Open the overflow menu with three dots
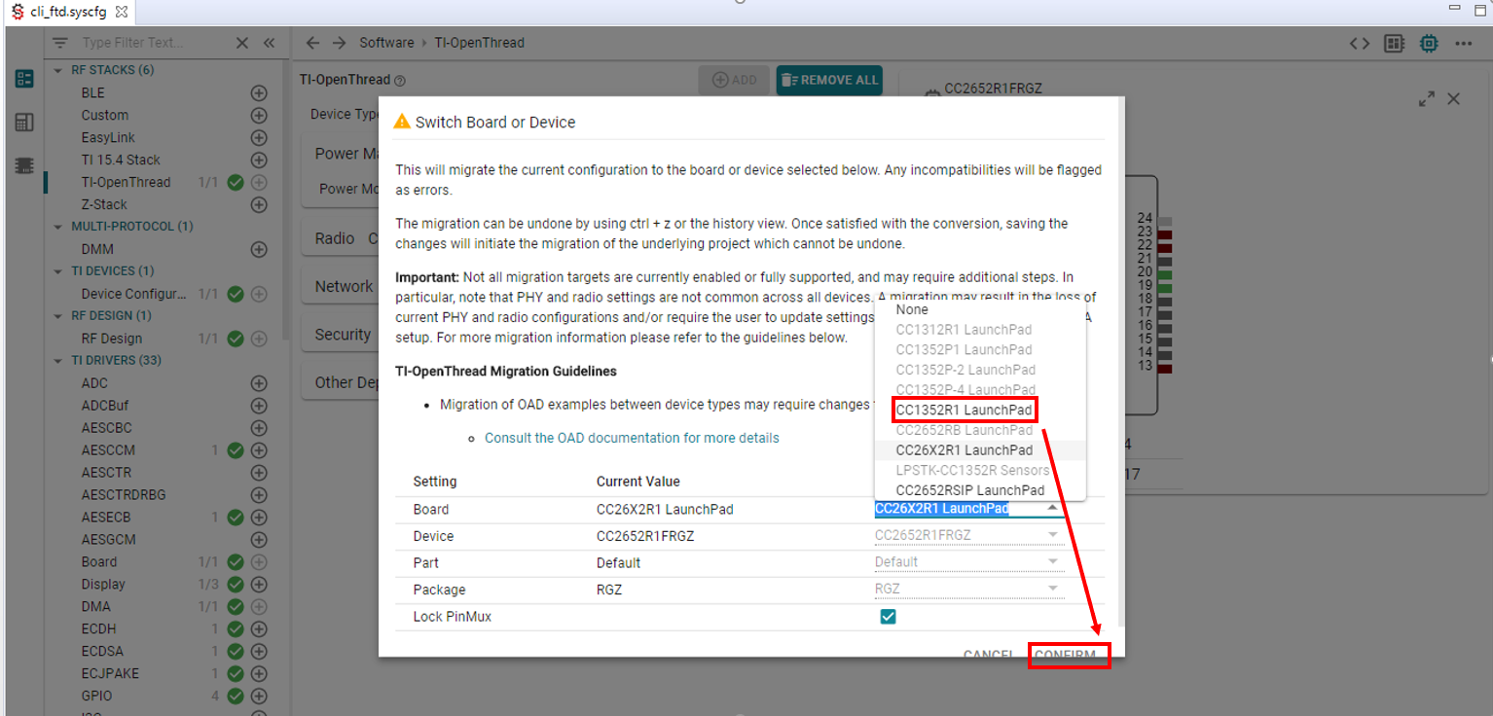Screen dimensions: 1493x716 (x=1464, y=43)
